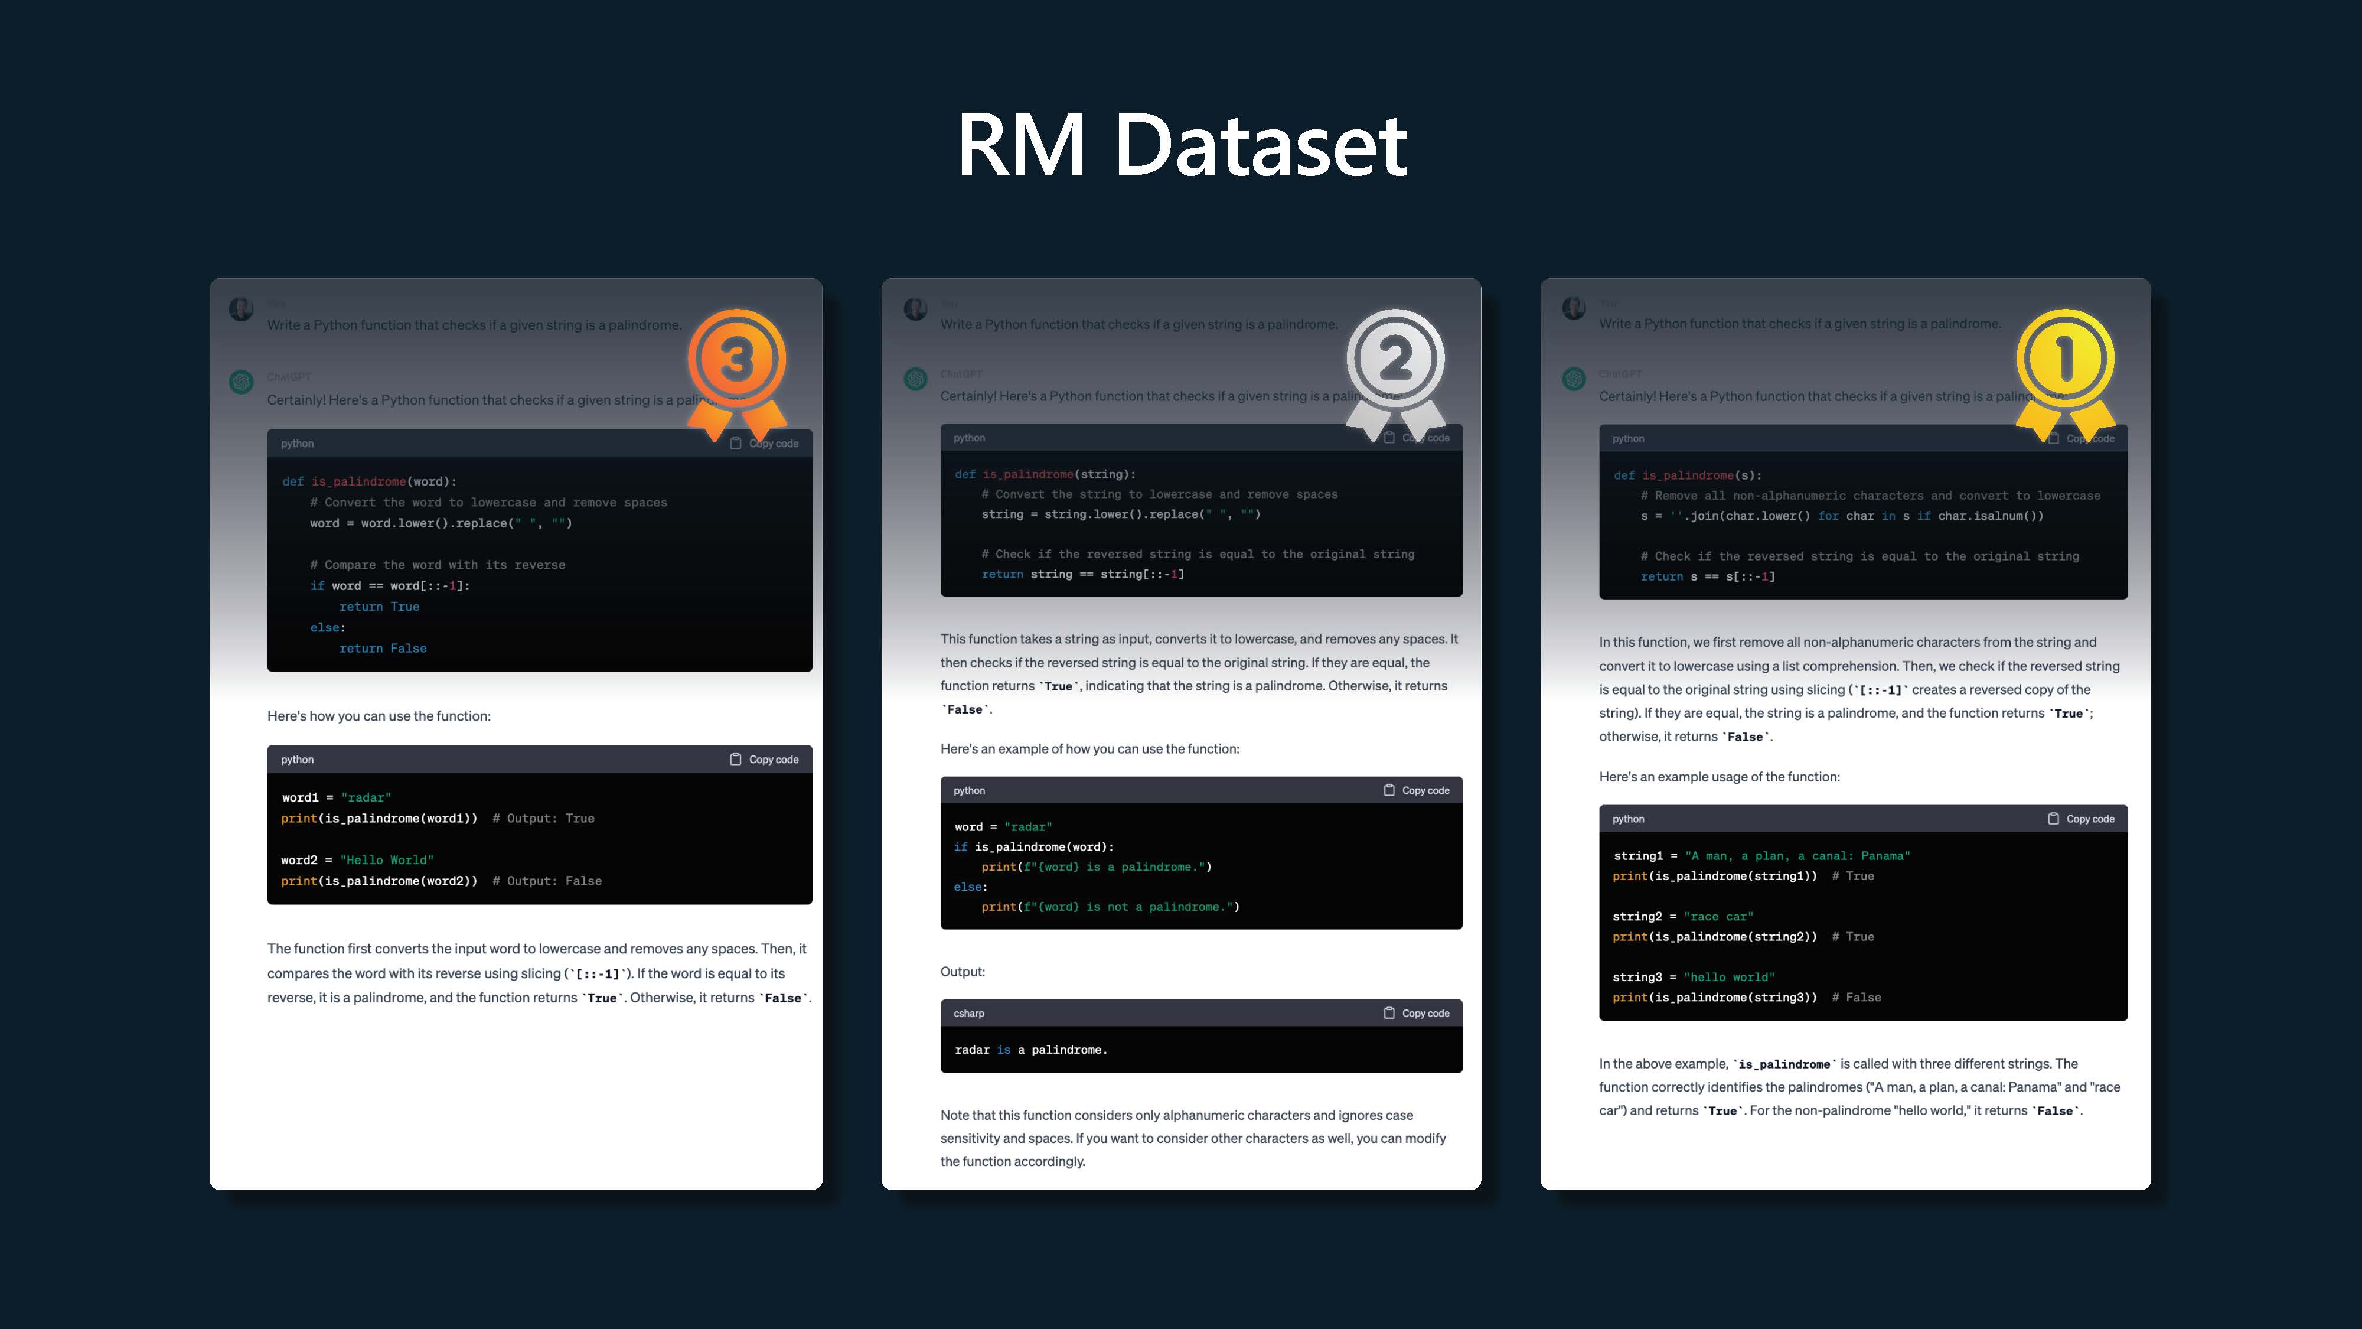Click the code line with ''.join(char.lower()

tap(1842, 516)
